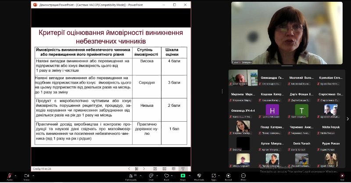
Task: Switch PowerPoint to Slide Sorter view
Action: 165,169
